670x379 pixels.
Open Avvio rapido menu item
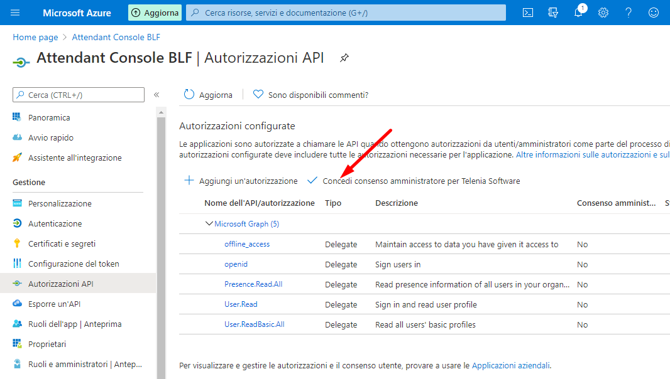51,137
